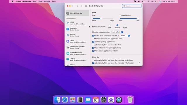Select Keyboard Brightness in the sidebar
This screenshot has height=105, width=187.
77,47
